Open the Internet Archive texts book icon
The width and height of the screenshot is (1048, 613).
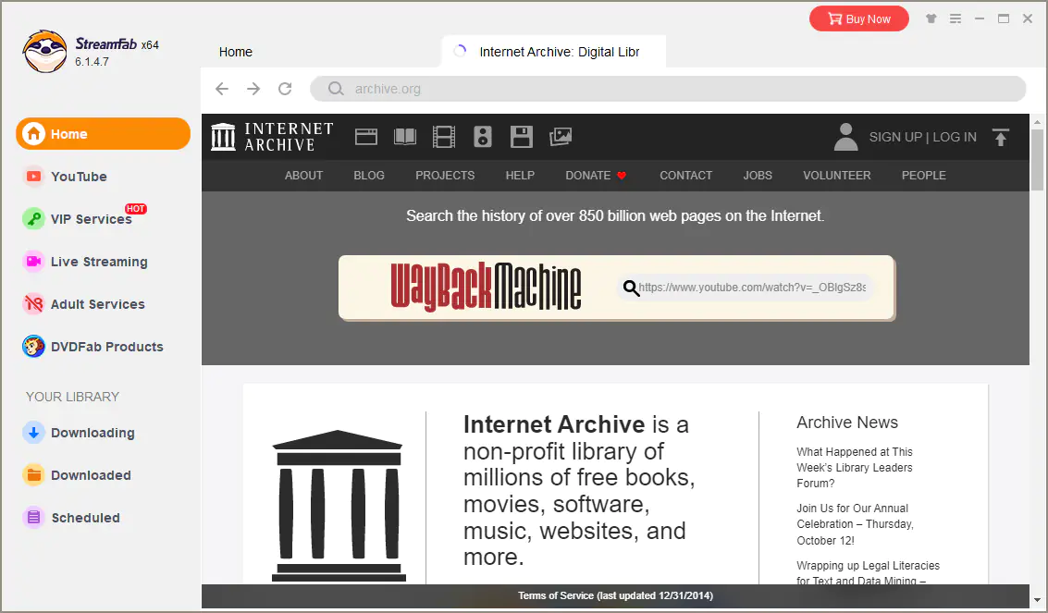(405, 137)
